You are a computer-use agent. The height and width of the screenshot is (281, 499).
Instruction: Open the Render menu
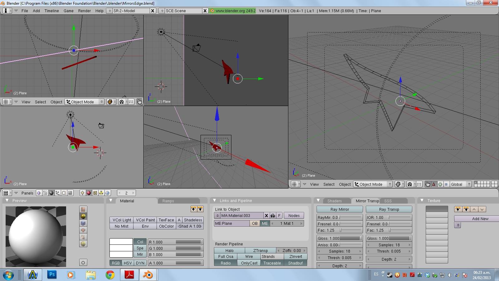click(x=85, y=11)
